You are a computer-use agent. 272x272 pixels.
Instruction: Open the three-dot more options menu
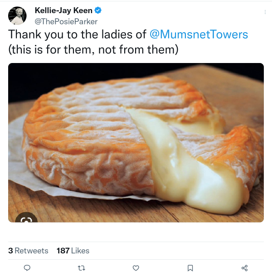(x=265, y=12)
